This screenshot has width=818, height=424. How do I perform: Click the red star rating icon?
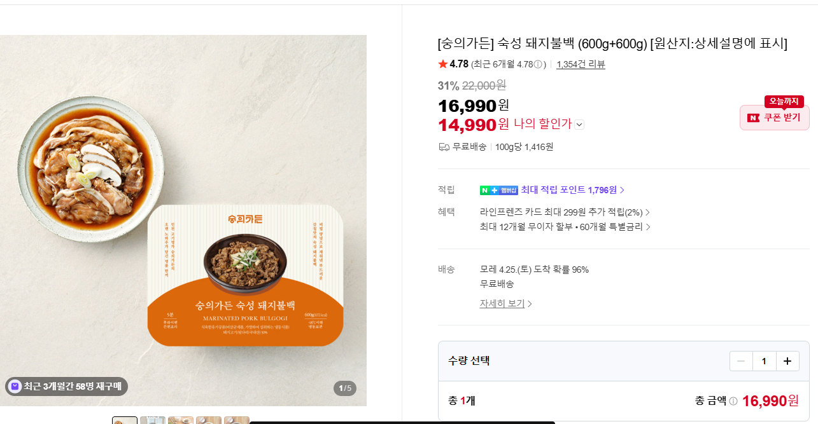click(443, 64)
